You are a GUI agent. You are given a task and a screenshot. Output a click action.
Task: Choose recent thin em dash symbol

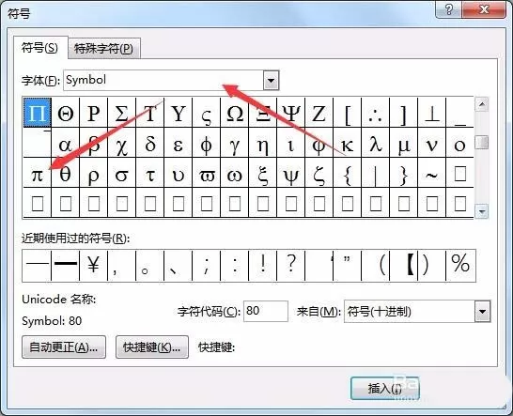[37, 265]
